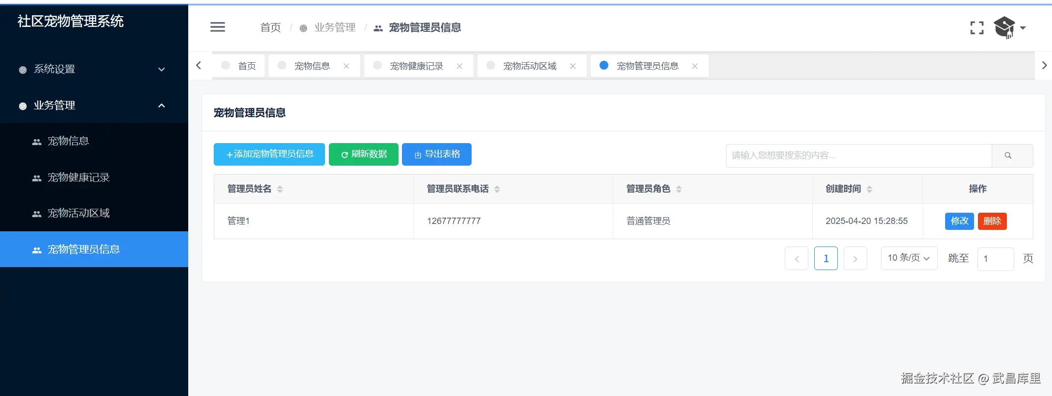Click the search magnifier icon button

pos(1012,155)
